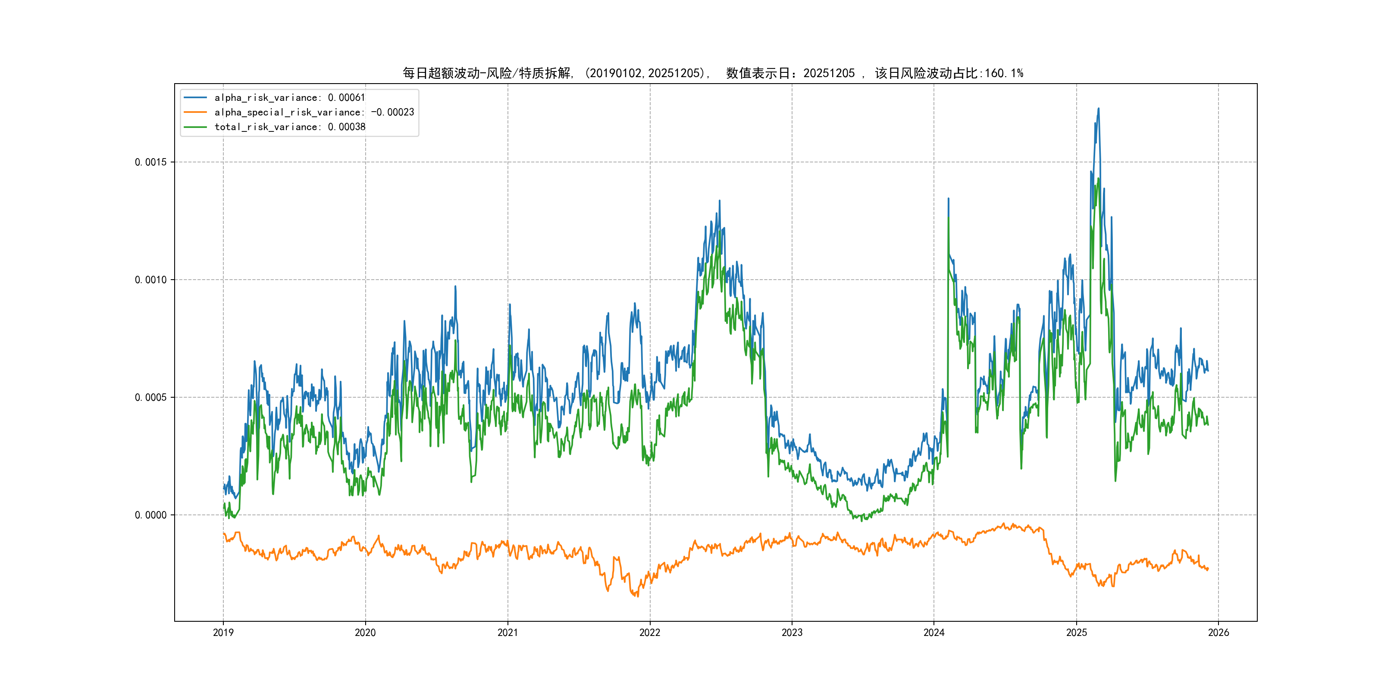Click the 0.0010 y-axis tick label
This screenshot has width=1397, height=698.
coord(151,280)
